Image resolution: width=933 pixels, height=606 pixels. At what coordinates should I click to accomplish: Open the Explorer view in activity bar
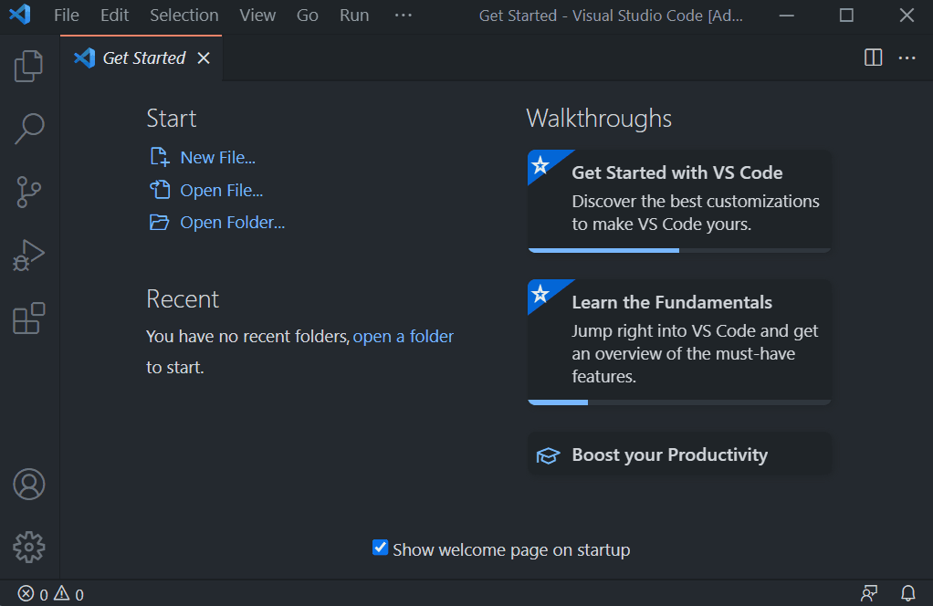pyautogui.click(x=28, y=66)
